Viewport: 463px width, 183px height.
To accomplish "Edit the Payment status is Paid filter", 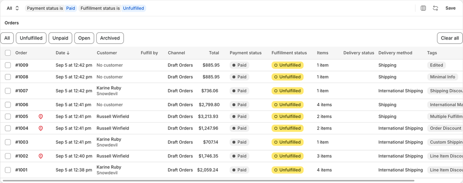I will 51,8.
